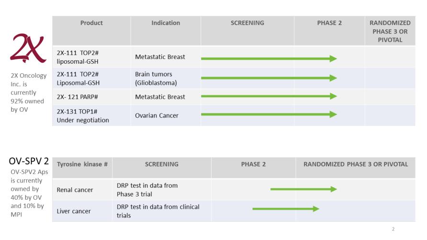Select the Renal cancer cell
Image resolution: width=427 pixels, height=240 pixels.
pyautogui.click(x=82, y=190)
